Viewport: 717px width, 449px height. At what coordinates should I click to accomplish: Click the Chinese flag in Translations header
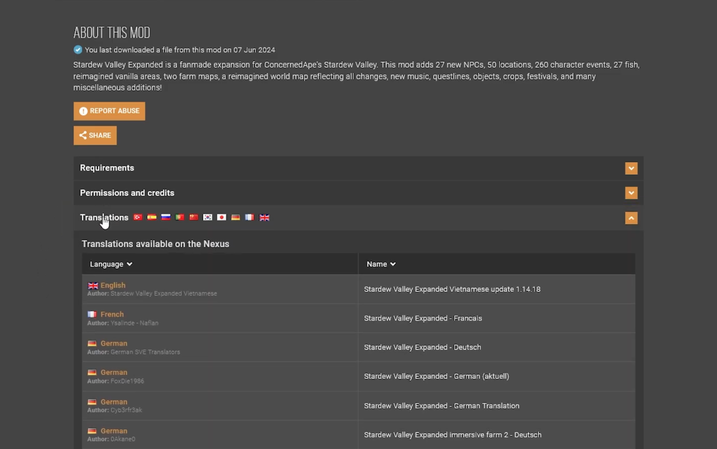tap(194, 218)
